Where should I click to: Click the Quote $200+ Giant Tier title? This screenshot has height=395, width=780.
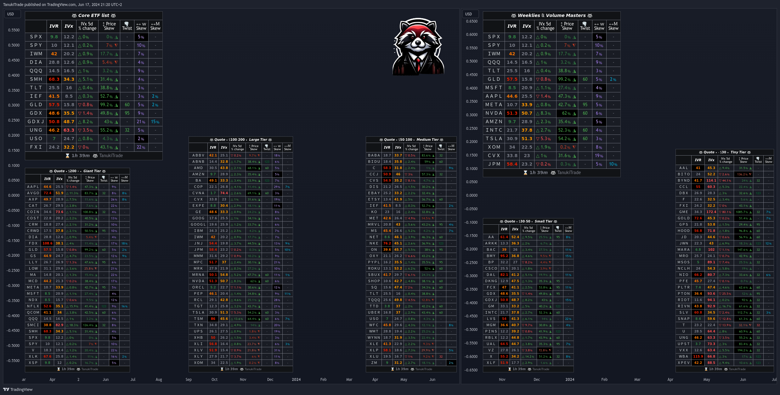coord(77,171)
